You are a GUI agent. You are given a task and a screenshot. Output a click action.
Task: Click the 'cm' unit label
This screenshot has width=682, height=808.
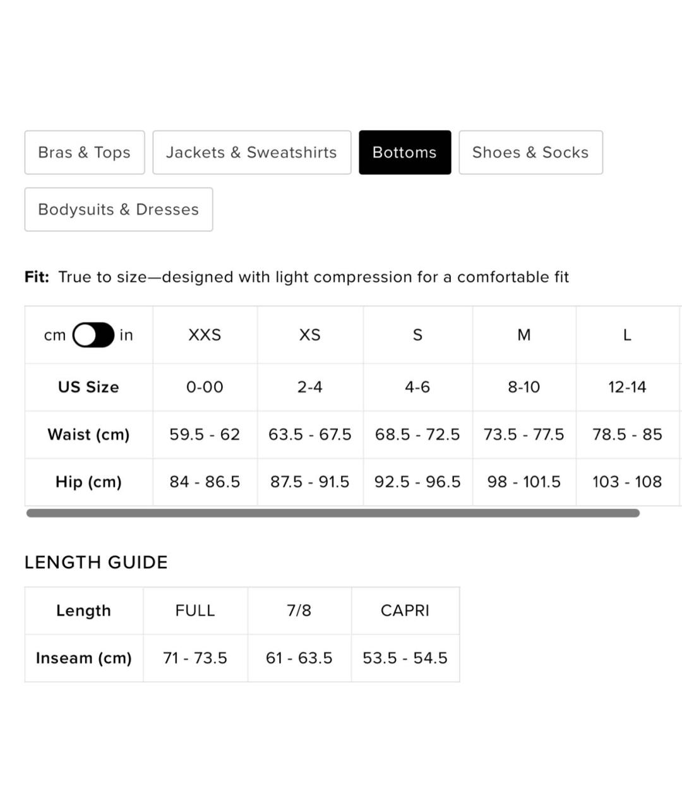pyautogui.click(x=55, y=335)
